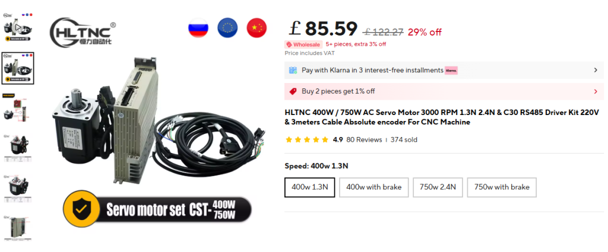Screen dimensions: 608x252
Task: Pick the 750w with brake option
Action: click(x=501, y=187)
